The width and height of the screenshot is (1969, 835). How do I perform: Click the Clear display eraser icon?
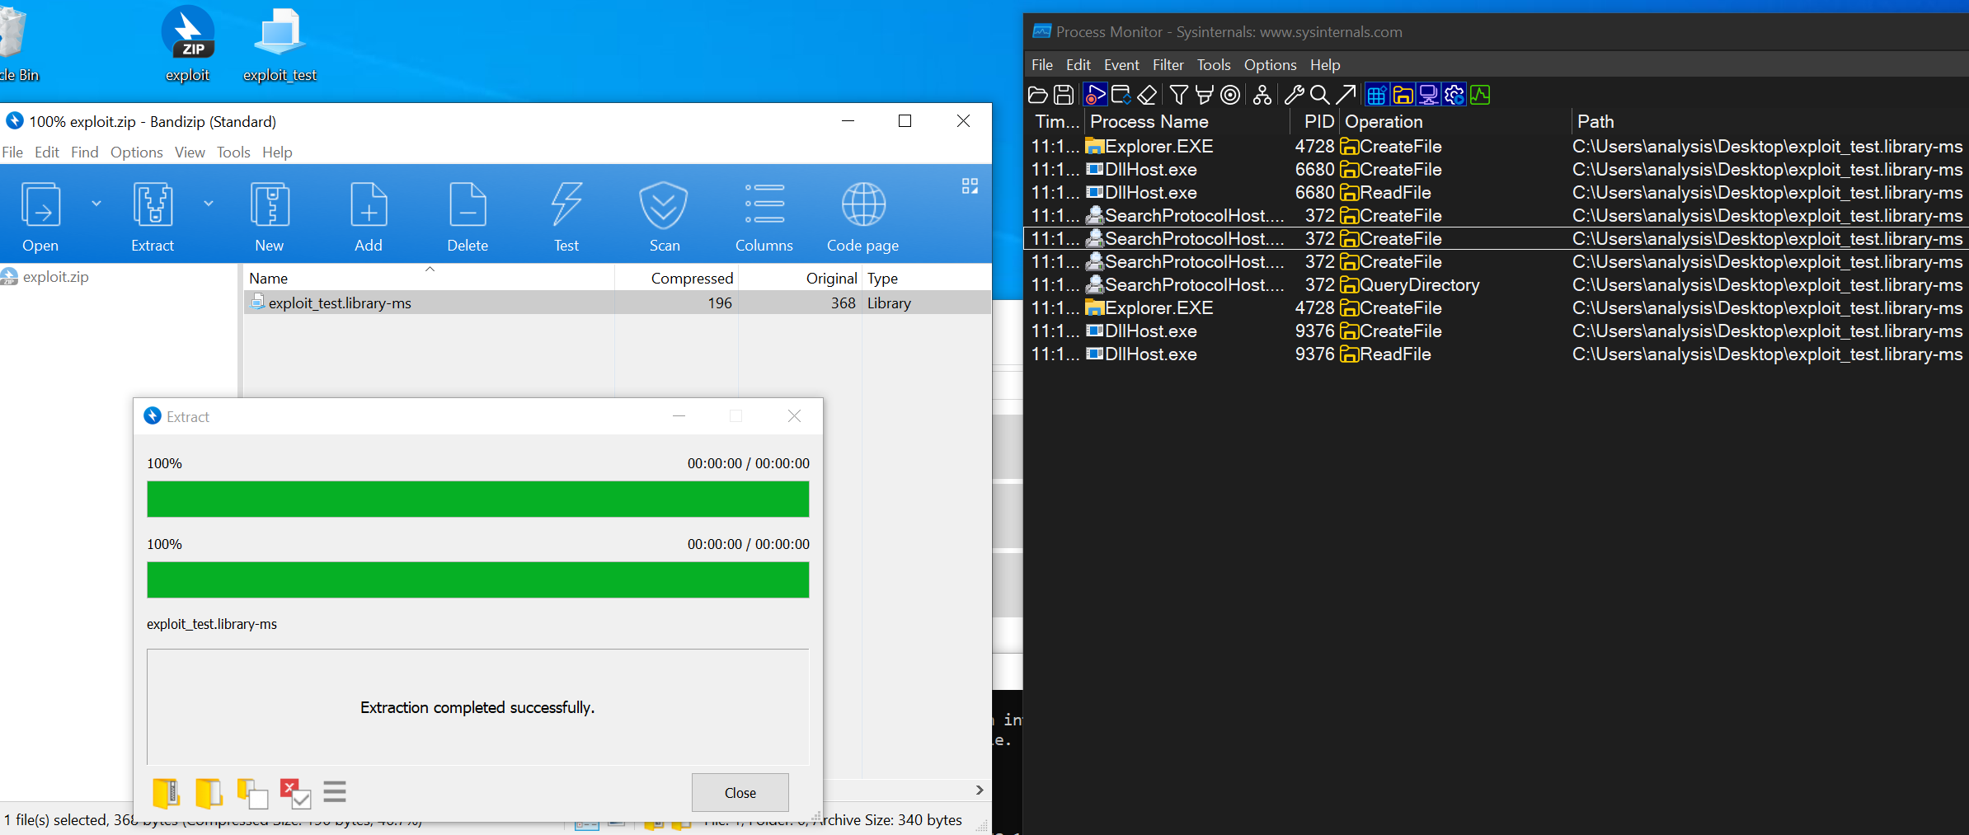tap(1147, 96)
